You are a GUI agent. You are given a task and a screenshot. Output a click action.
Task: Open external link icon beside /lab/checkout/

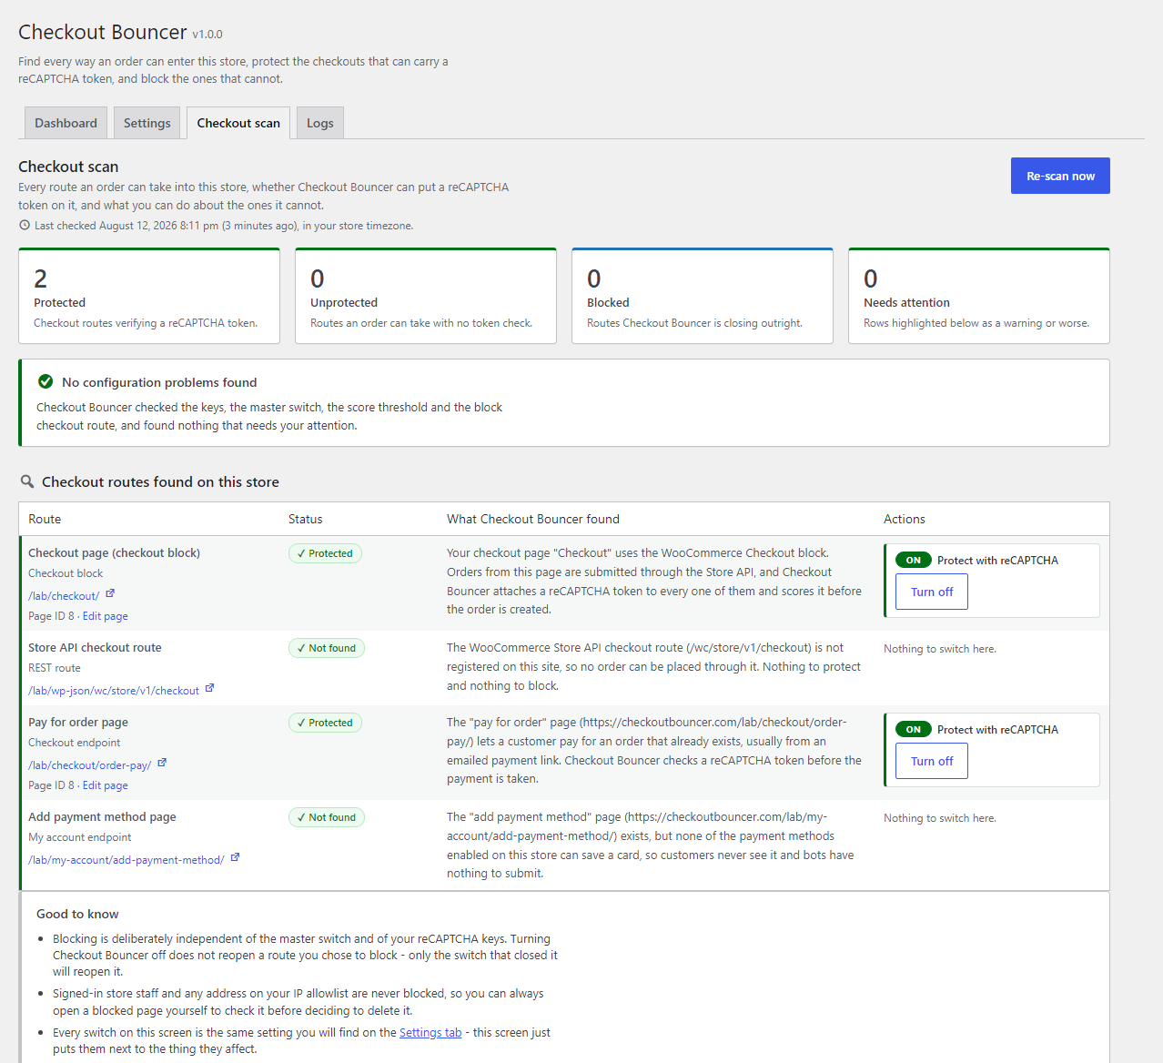110,593
